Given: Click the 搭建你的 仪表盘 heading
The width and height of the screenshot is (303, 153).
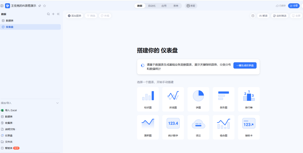Looking at the screenshot, I should tap(157, 50).
